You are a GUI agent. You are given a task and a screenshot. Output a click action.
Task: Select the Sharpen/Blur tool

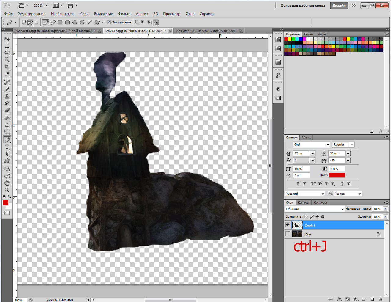click(7, 124)
